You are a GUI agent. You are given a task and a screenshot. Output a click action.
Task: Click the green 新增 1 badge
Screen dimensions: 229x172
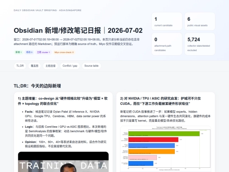tap(19, 52)
